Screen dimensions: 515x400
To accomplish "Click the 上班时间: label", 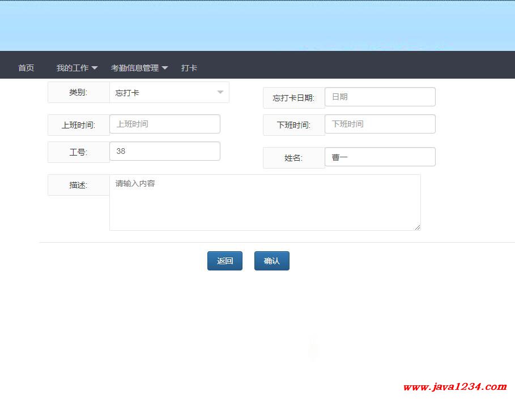I will point(79,125).
